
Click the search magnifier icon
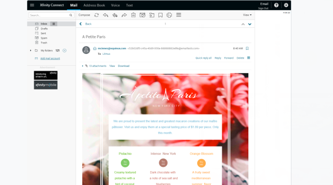(71, 15)
